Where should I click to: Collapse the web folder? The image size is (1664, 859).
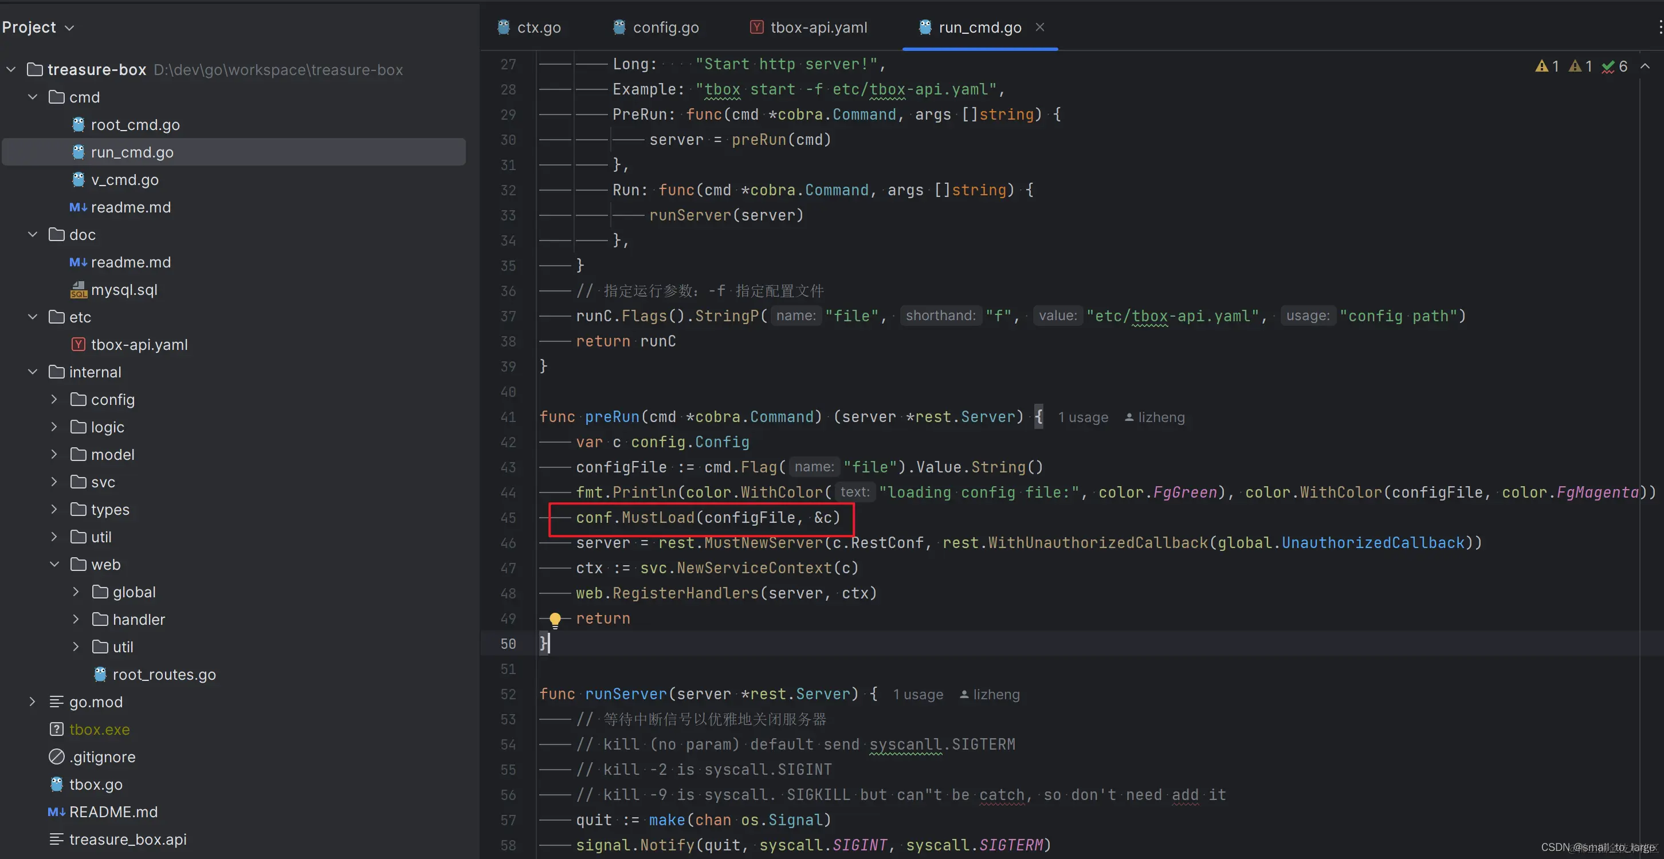54,564
